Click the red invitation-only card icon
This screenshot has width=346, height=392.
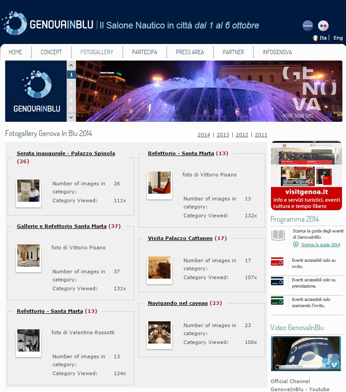pyautogui.click(x=277, y=261)
